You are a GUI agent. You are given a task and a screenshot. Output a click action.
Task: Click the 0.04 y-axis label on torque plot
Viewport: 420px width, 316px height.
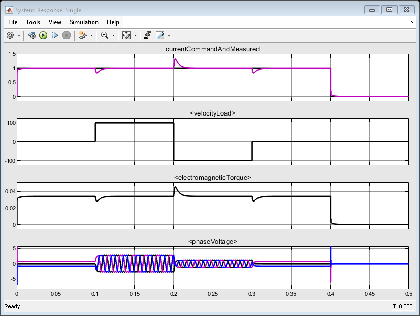click(11, 191)
